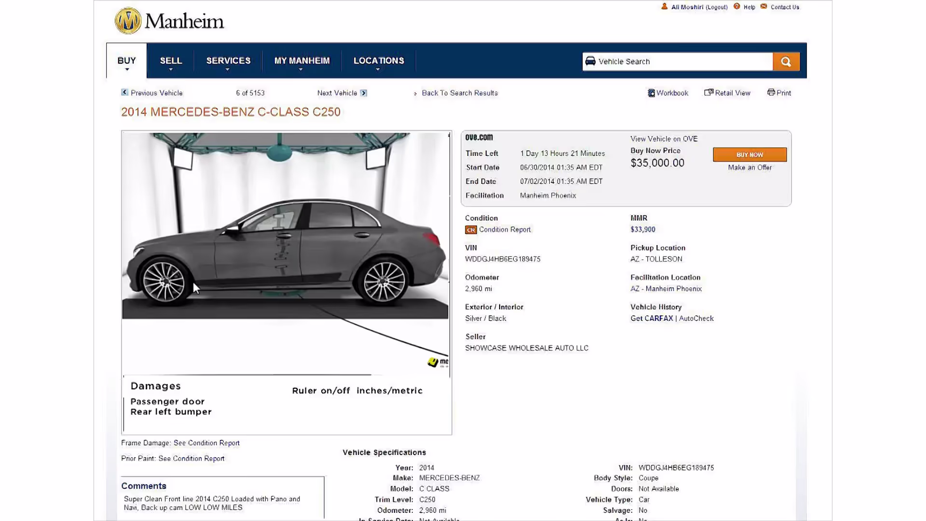Screen dimensions: 926x521
Task: Click the user profile icon
Action: click(x=665, y=7)
